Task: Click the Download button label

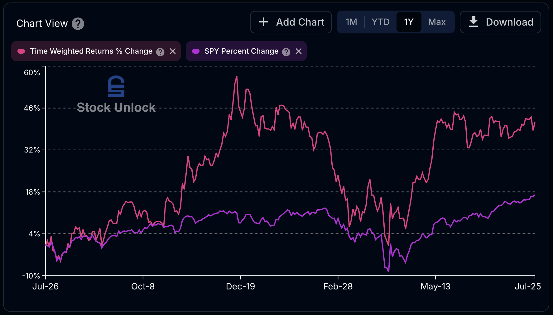Action: click(509, 22)
